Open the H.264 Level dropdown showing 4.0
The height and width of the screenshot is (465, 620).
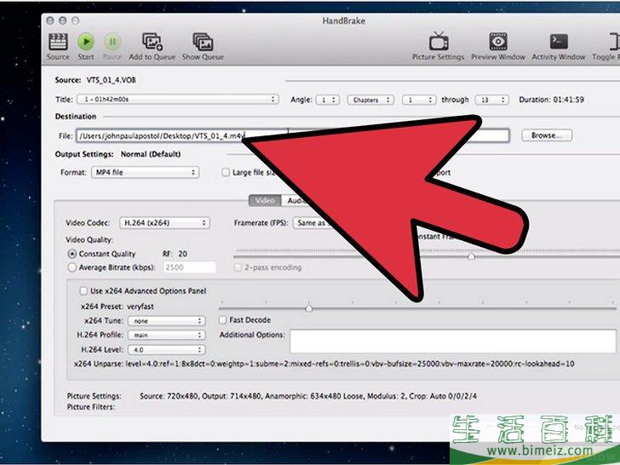166,349
